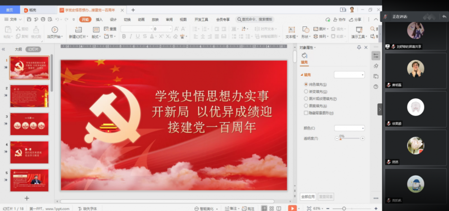
Task: Switch to Reading view icon
Action: click(279, 209)
